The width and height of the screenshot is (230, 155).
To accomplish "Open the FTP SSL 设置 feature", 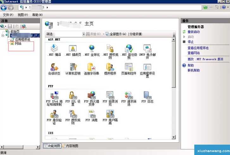I will [73, 98].
